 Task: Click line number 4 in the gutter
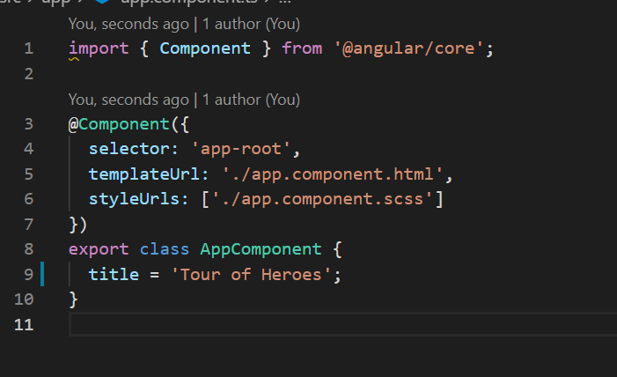pyautogui.click(x=29, y=150)
